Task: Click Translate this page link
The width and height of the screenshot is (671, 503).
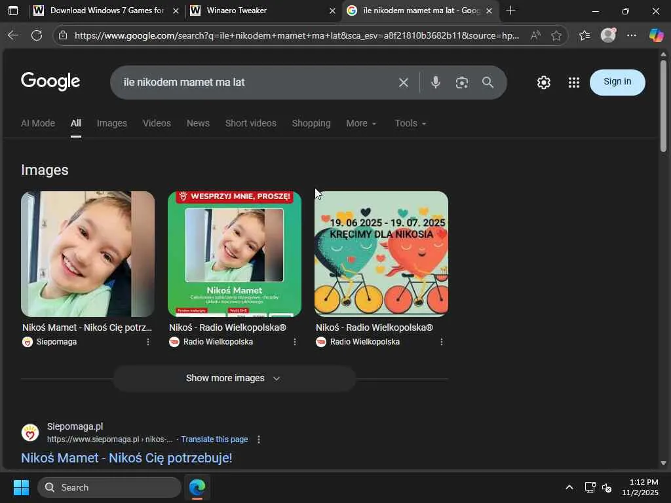Action: [214, 439]
